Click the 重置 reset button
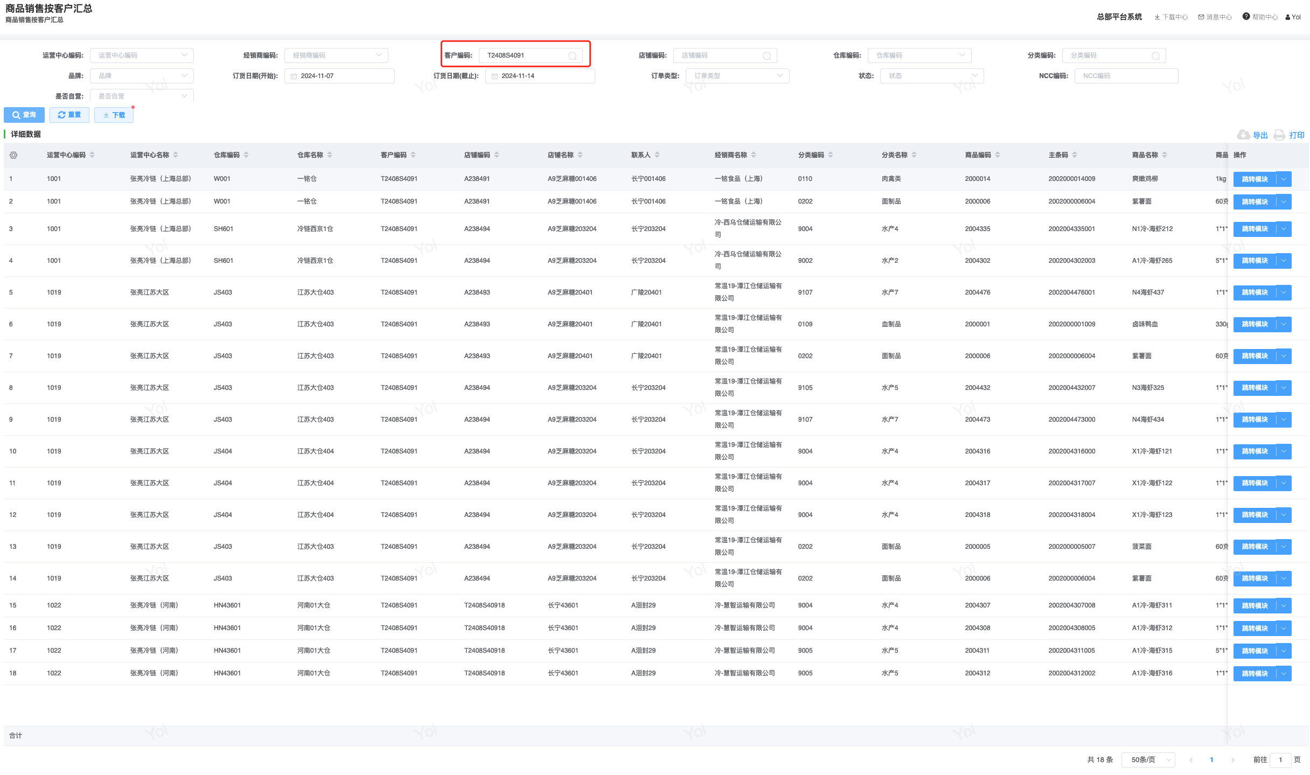The image size is (1310, 775). (x=69, y=115)
